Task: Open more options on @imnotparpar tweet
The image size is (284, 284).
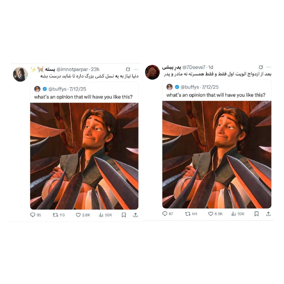Action: coord(136,69)
